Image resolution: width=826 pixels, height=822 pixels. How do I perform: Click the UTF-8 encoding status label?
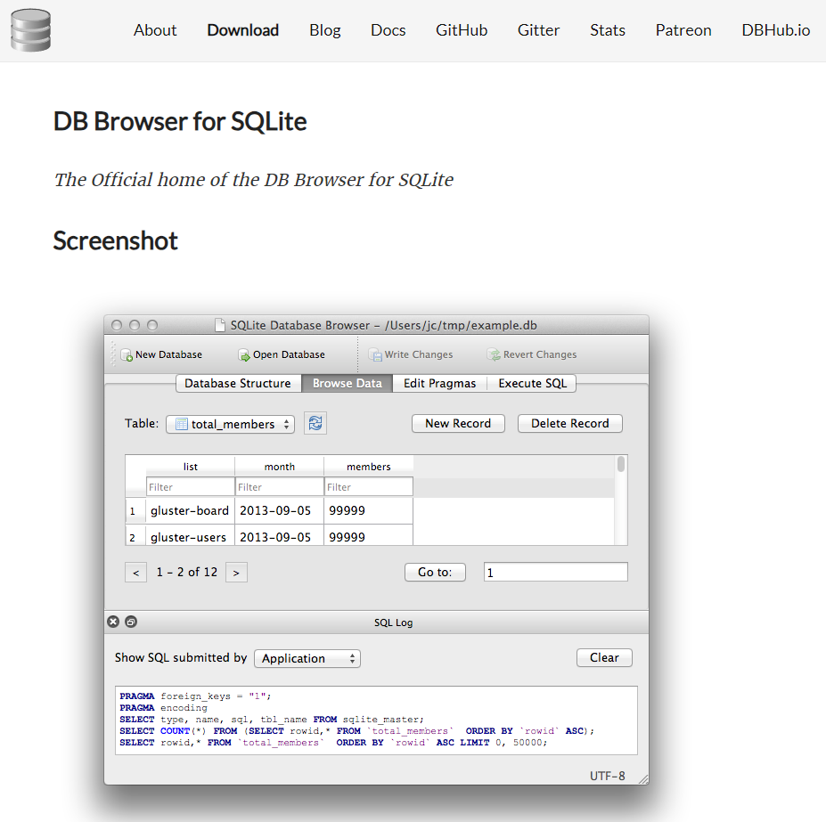[608, 776]
